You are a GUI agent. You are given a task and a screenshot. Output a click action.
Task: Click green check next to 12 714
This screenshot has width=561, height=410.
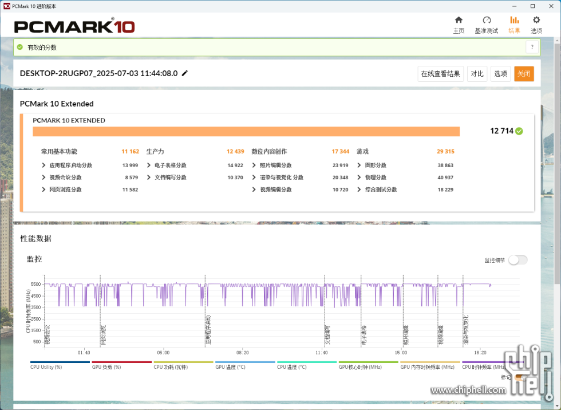coord(519,131)
